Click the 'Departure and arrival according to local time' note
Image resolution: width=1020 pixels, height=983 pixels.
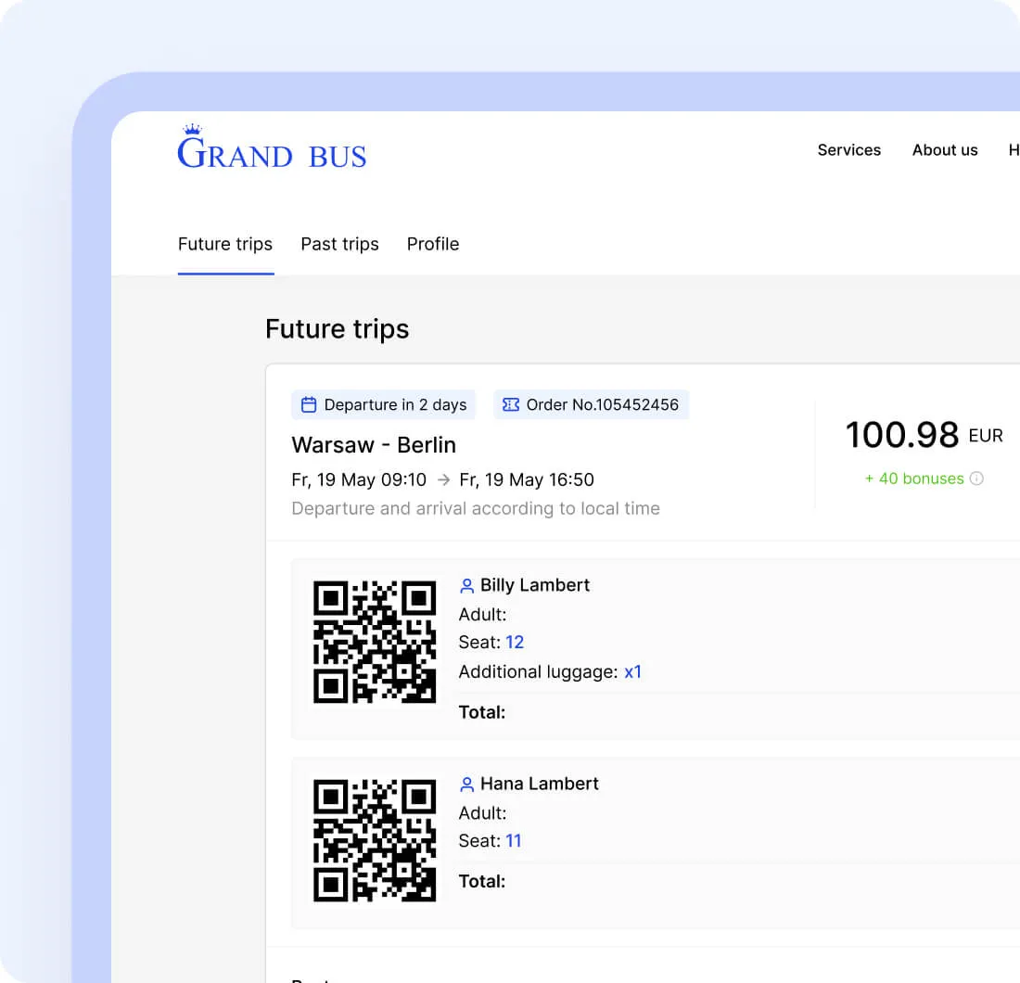[x=476, y=509]
